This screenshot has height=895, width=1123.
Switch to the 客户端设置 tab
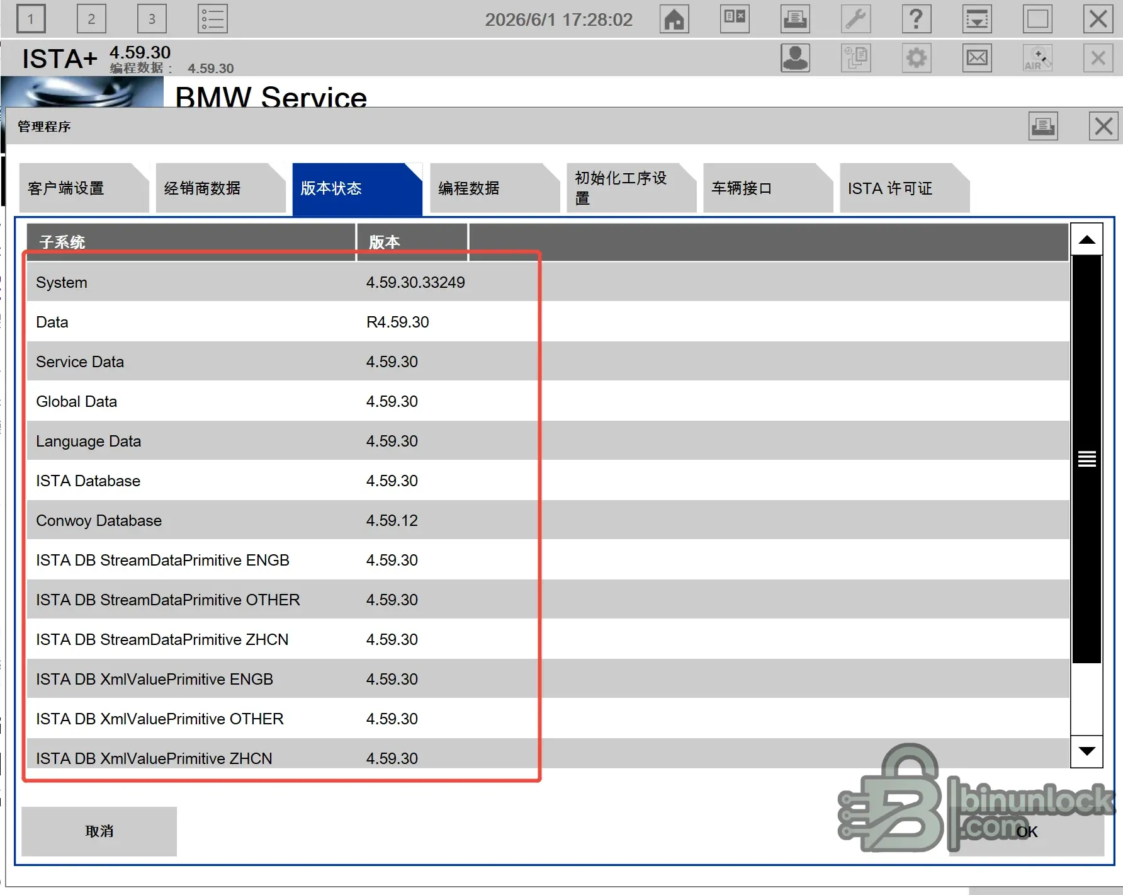(x=84, y=188)
